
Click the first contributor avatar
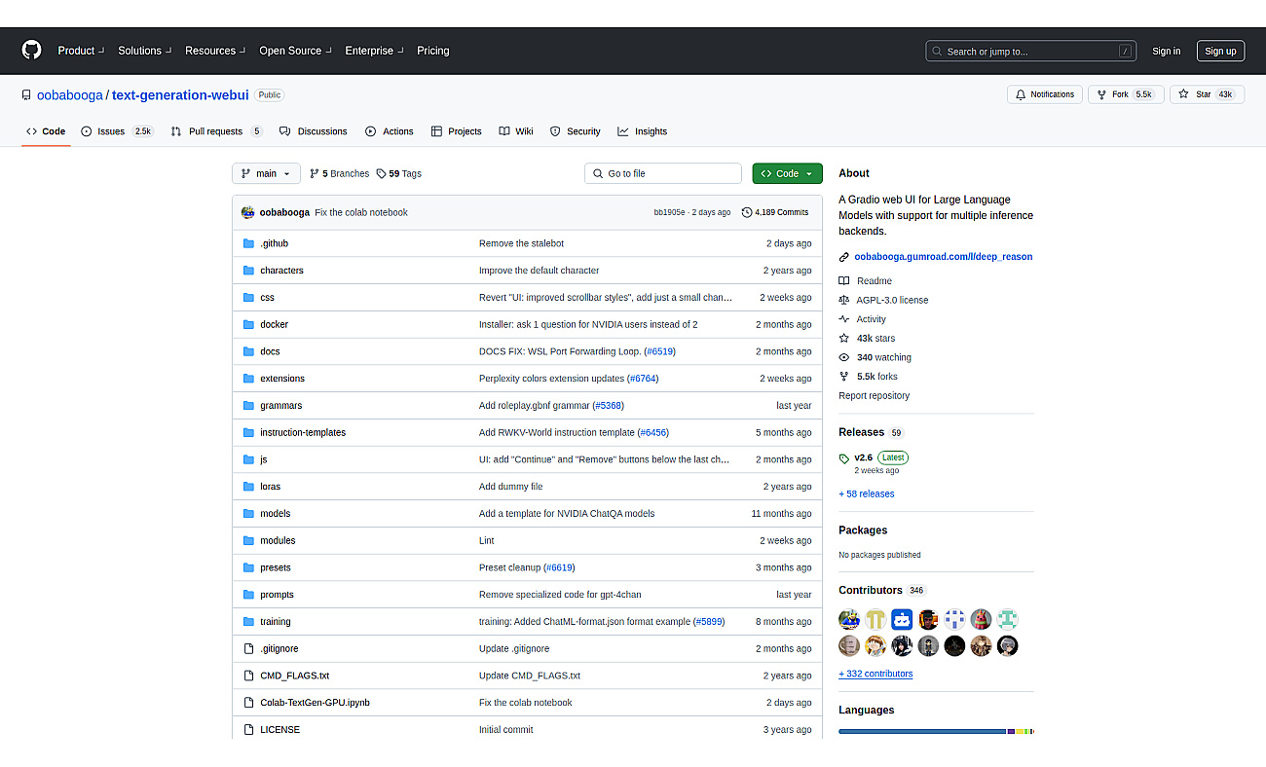click(849, 619)
